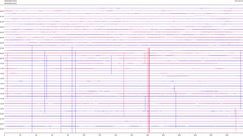
Task: Click the 14m axis tick label
Action: [116, 135]
